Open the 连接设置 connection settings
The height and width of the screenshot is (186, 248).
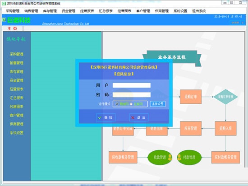[x=157, y=104]
